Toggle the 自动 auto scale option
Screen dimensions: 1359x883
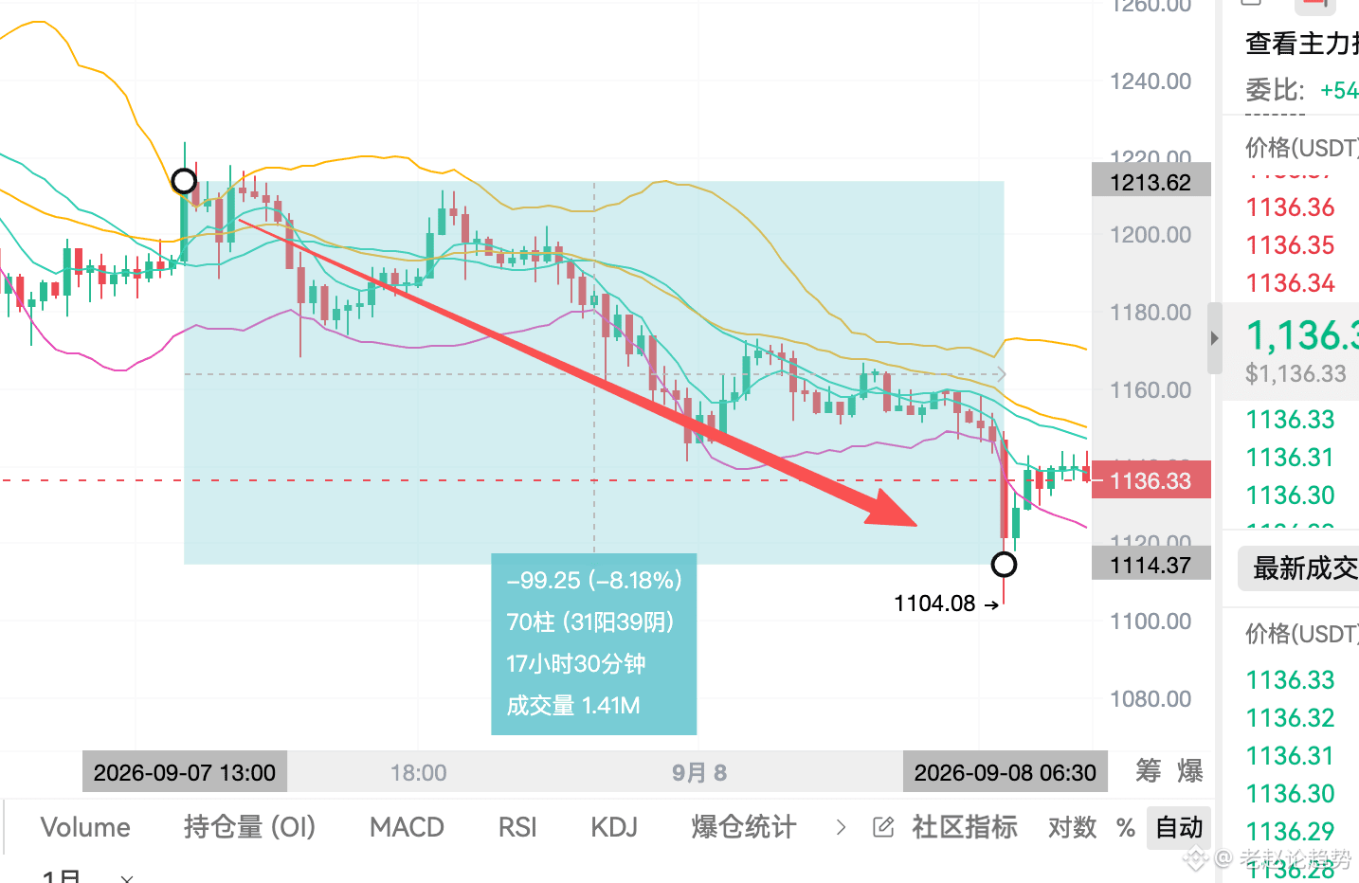[1179, 827]
